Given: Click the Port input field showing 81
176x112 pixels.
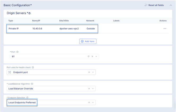Looking at the screenshot, I should point(48,56).
